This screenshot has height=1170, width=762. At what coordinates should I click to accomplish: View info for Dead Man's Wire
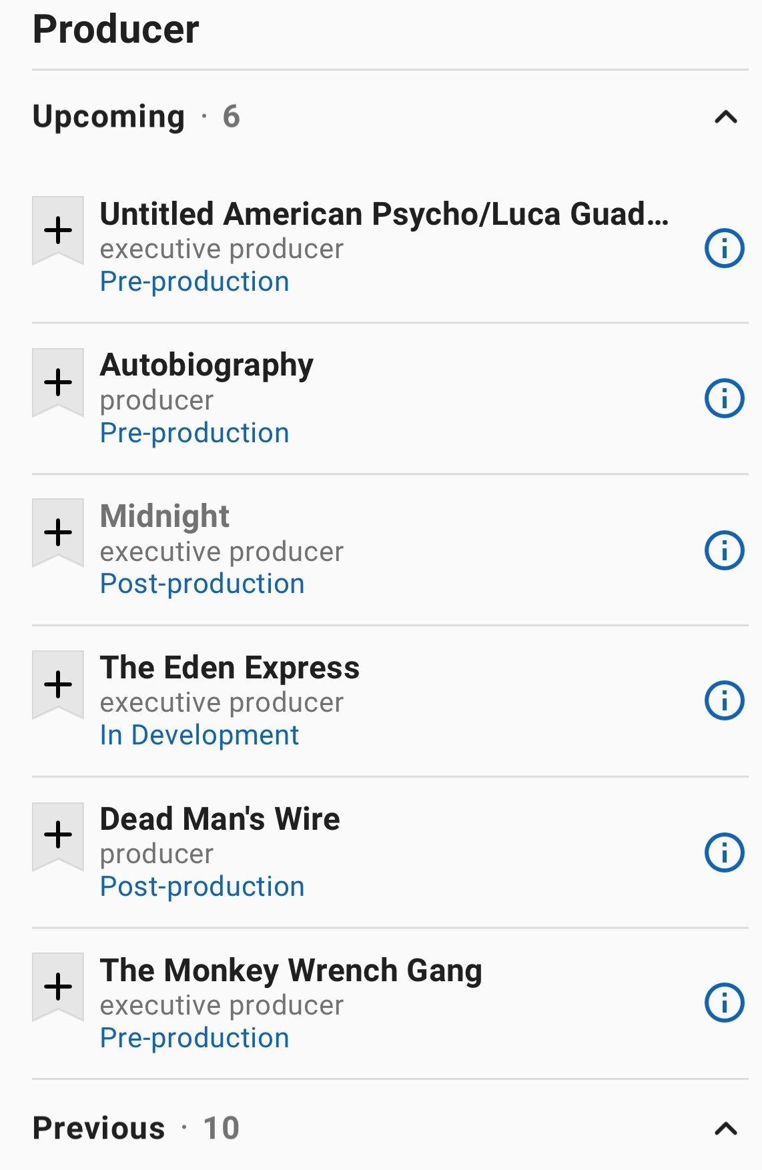724,852
